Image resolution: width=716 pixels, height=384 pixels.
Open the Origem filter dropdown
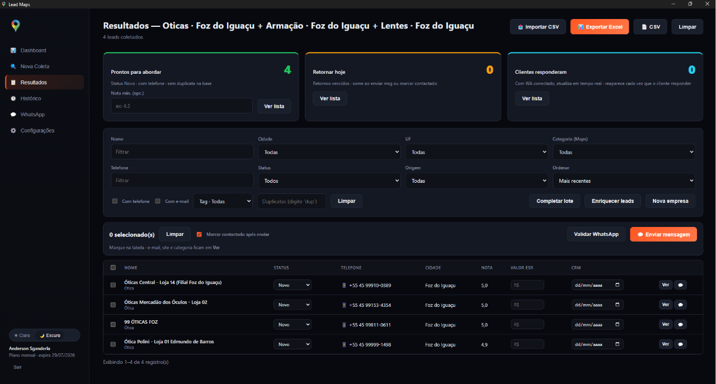click(x=477, y=181)
